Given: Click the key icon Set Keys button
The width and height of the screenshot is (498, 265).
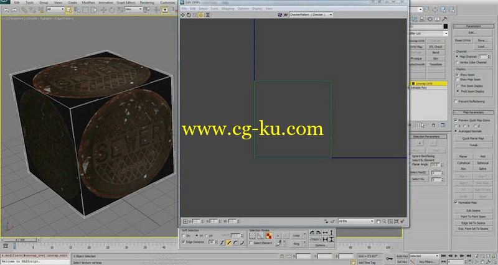Looking at the screenshot, I should click(x=390, y=259).
